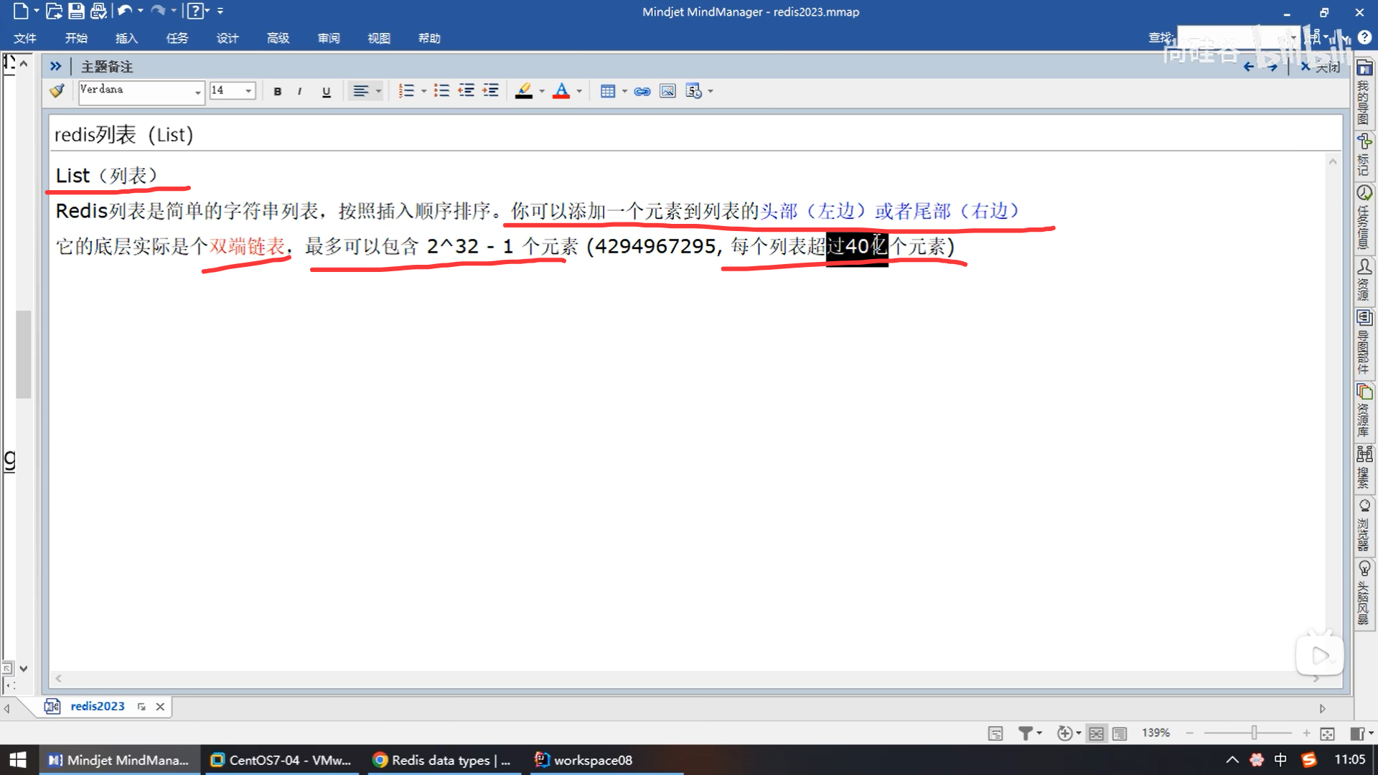Open the font size 14 dropdown

point(248,91)
